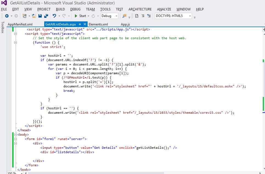Open the VIEW menu
The width and height of the screenshot is (265, 174).
(x=28, y=9)
